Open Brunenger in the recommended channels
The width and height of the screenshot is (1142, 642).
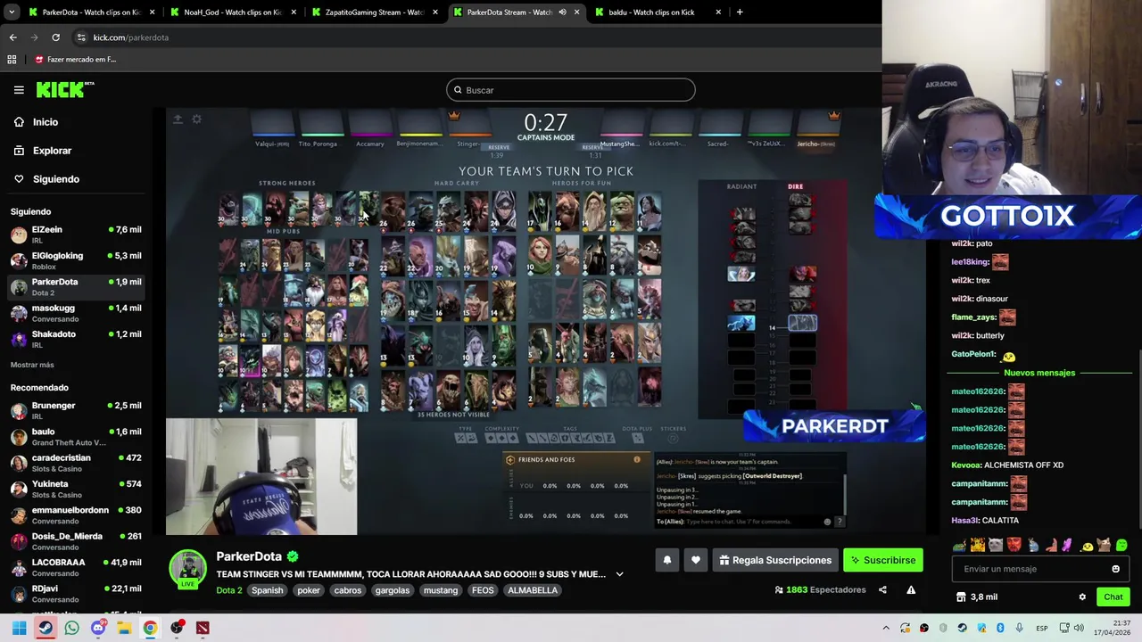pos(76,410)
